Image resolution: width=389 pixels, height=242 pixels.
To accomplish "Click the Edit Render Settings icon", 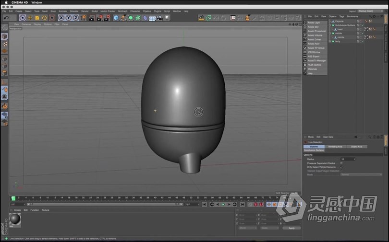I will click(107, 18).
